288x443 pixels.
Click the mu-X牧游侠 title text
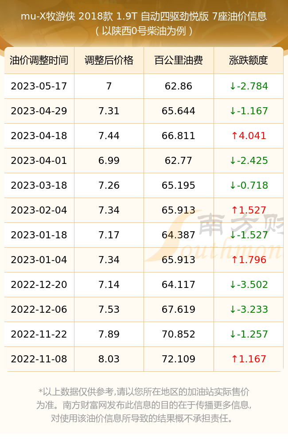(x=48, y=16)
